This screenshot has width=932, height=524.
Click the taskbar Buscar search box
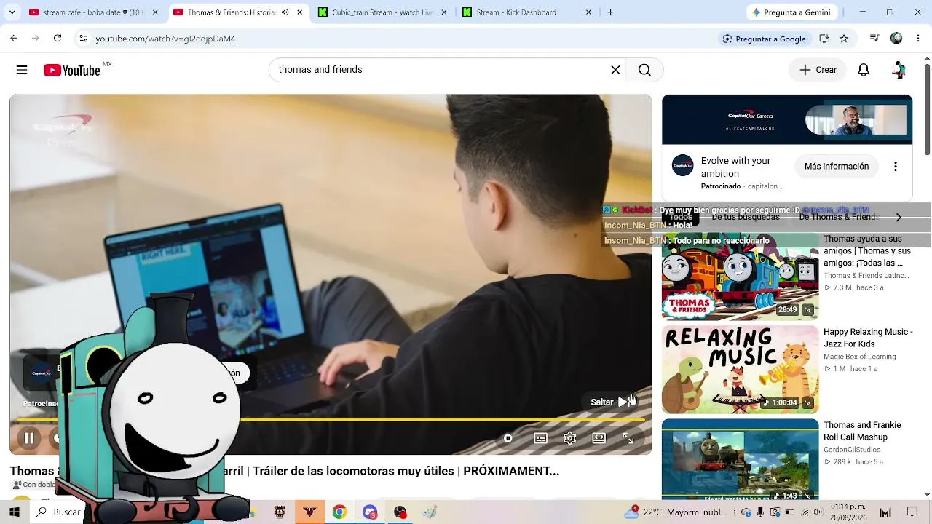60,512
